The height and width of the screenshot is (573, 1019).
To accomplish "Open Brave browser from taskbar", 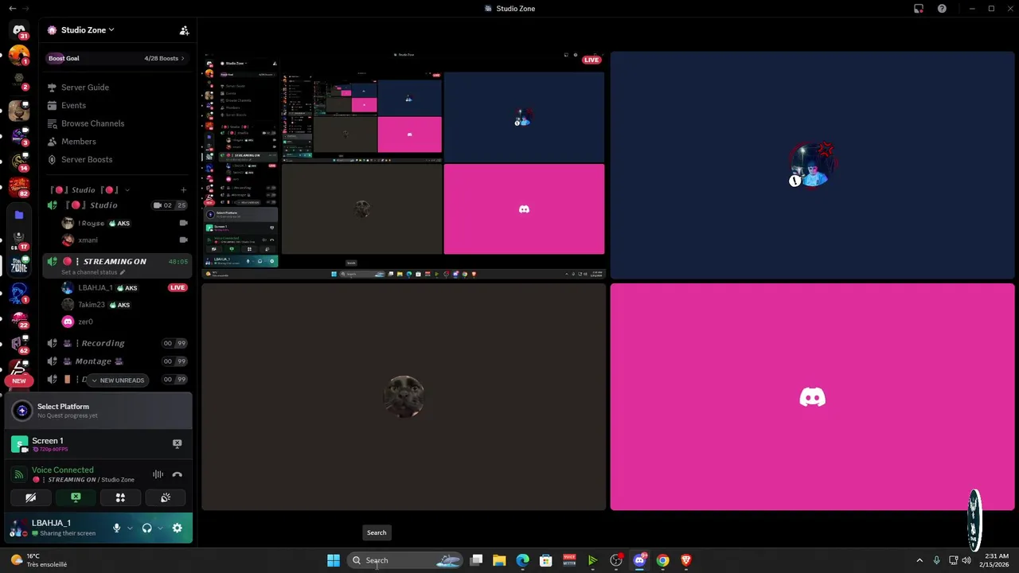I will [x=685, y=560].
